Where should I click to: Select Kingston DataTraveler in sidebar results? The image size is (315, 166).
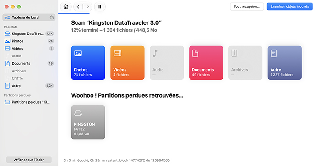tap(29, 33)
